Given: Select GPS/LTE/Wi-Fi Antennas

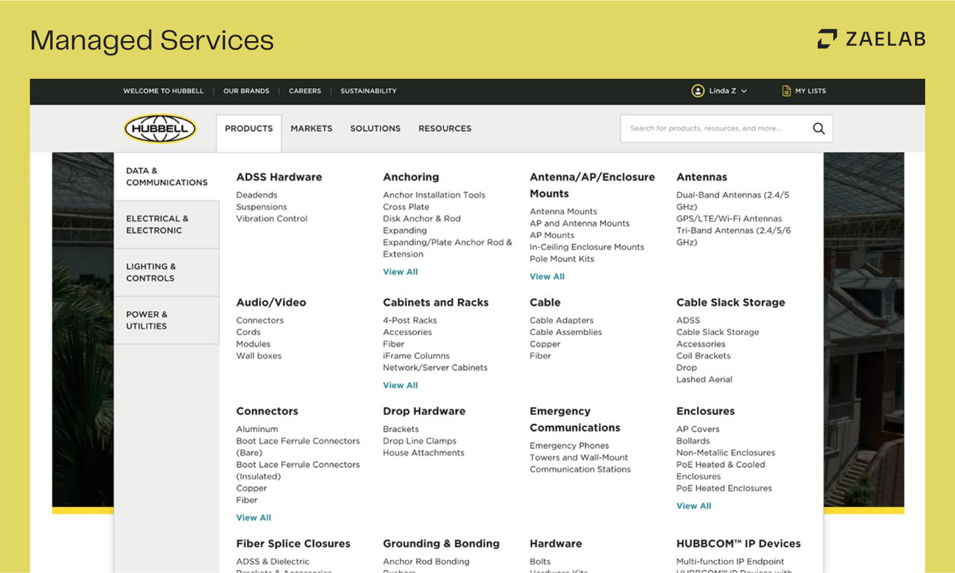Looking at the screenshot, I should (x=729, y=219).
